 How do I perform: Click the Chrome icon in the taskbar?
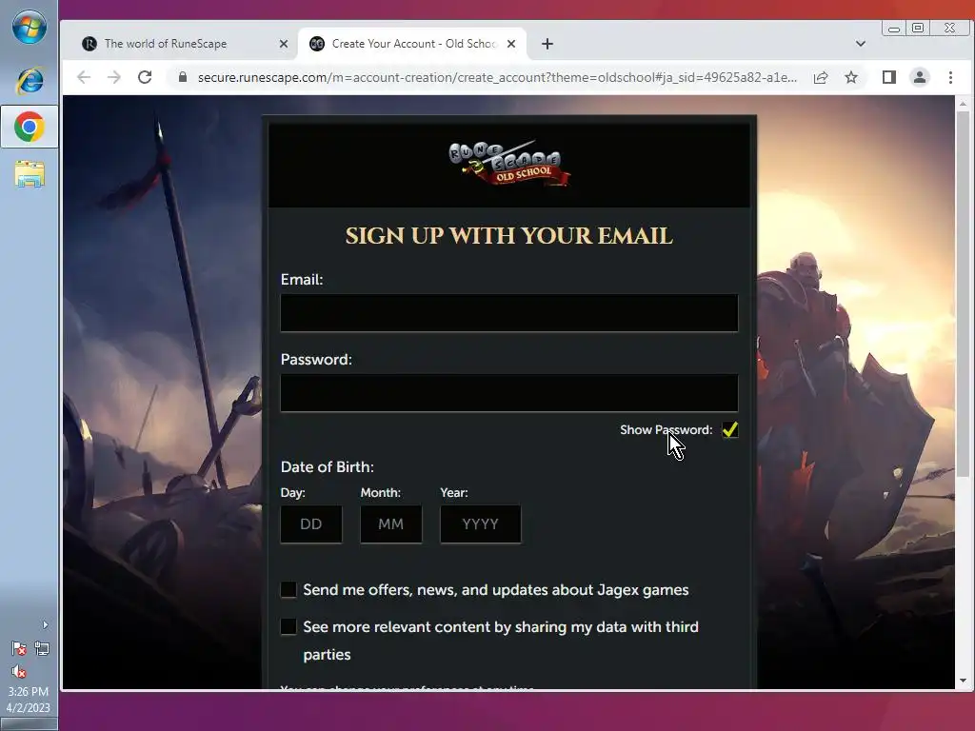point(30,127)
